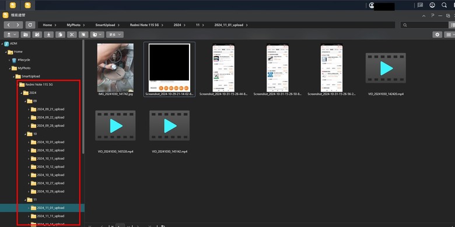Click the round dashboard icon in the top bar

(x=432, y=5)
